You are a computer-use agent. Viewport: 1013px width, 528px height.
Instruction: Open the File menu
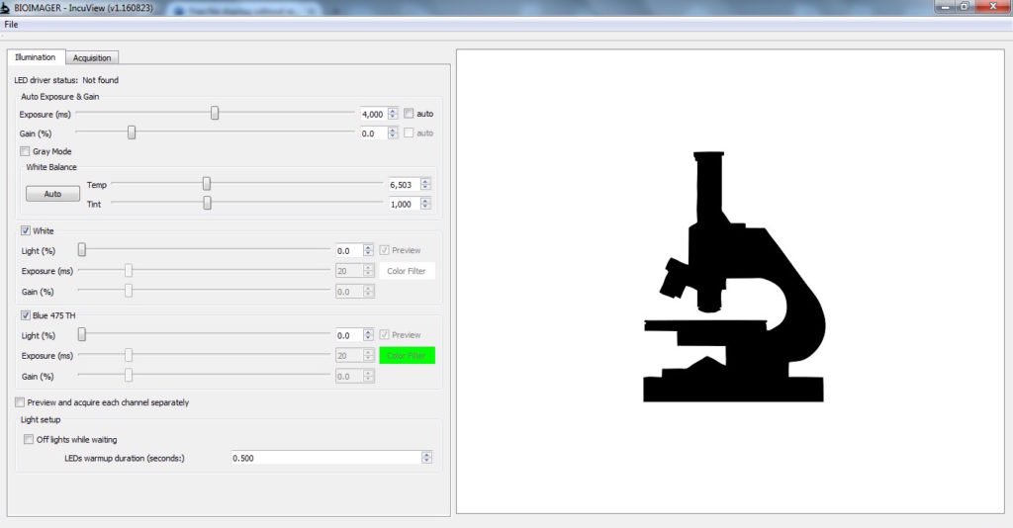pos(11,25)
